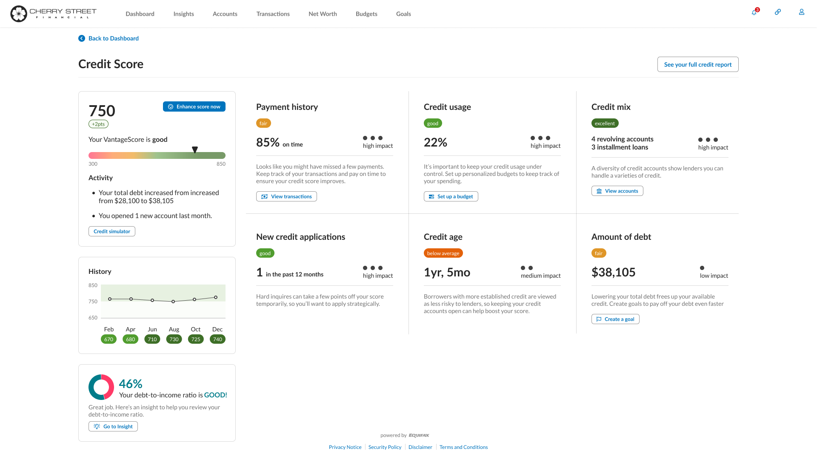The height and width of the screenshot is (460, 817).
Task: Click the bank icon beside View accounts
Action: [x=598, y=191]
